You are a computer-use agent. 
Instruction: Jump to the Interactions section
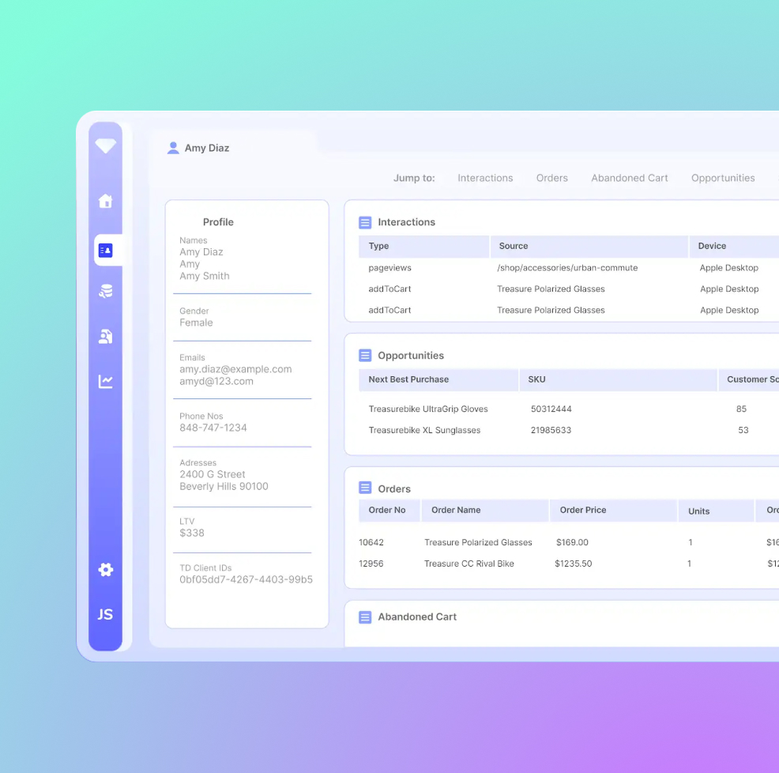pyautogui.click(x=485, y=178)
